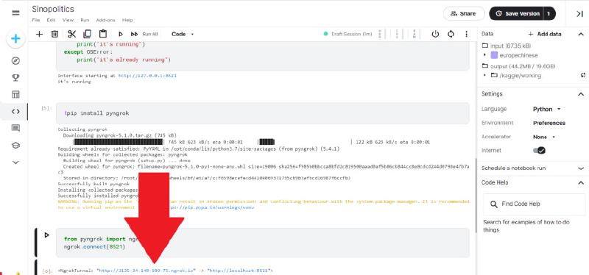Click the Share button
This screenshot has width=589, height=275.
464,13
